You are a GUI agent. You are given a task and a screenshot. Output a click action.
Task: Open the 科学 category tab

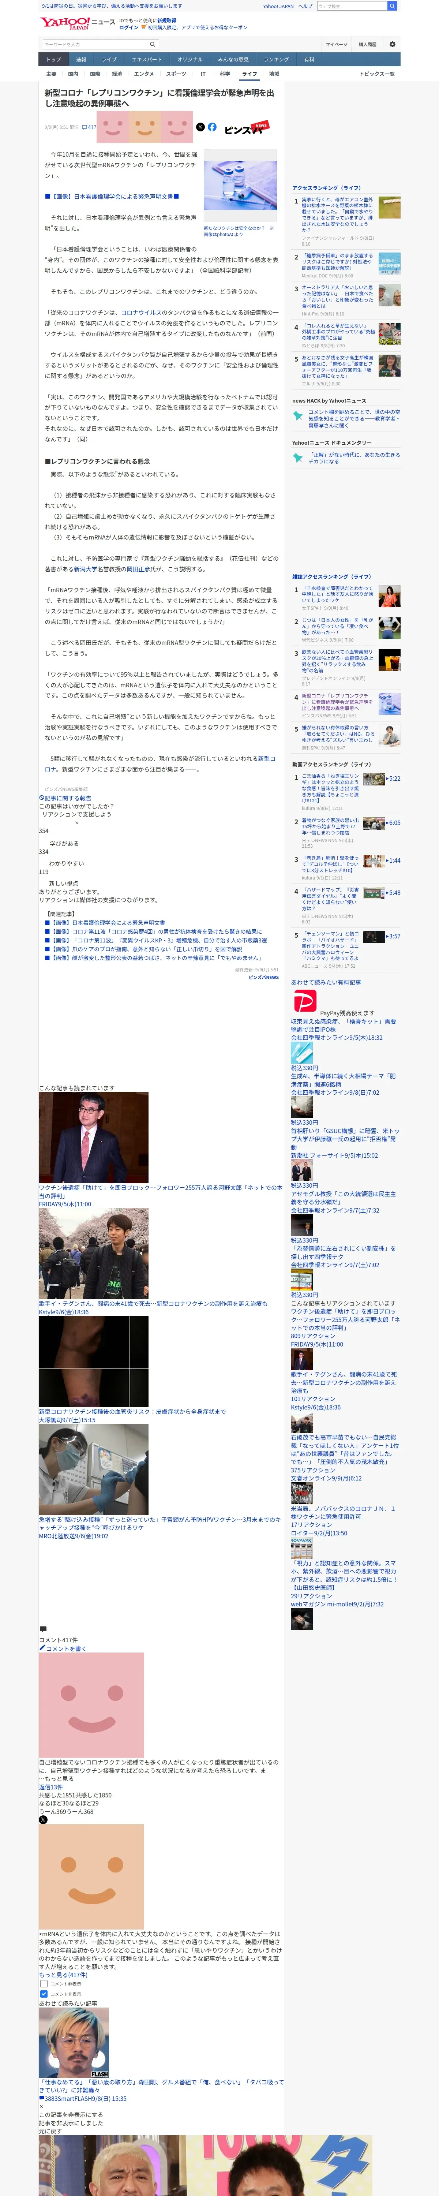225,74
